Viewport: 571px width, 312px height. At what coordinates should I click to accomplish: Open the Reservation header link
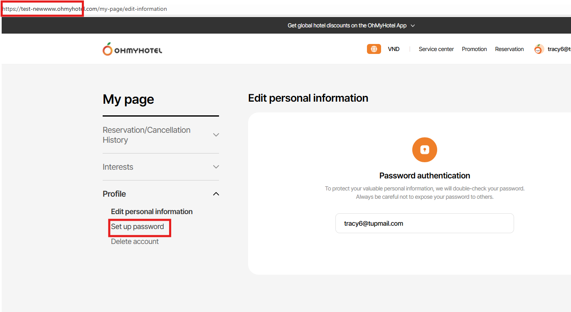click(509, 49)
